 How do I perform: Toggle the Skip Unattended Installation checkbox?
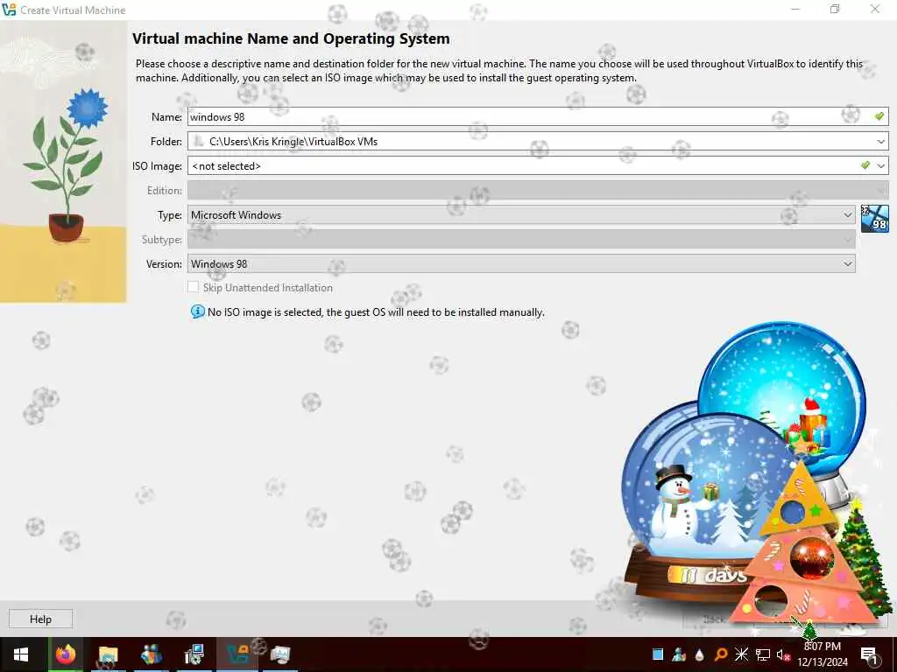194,287
